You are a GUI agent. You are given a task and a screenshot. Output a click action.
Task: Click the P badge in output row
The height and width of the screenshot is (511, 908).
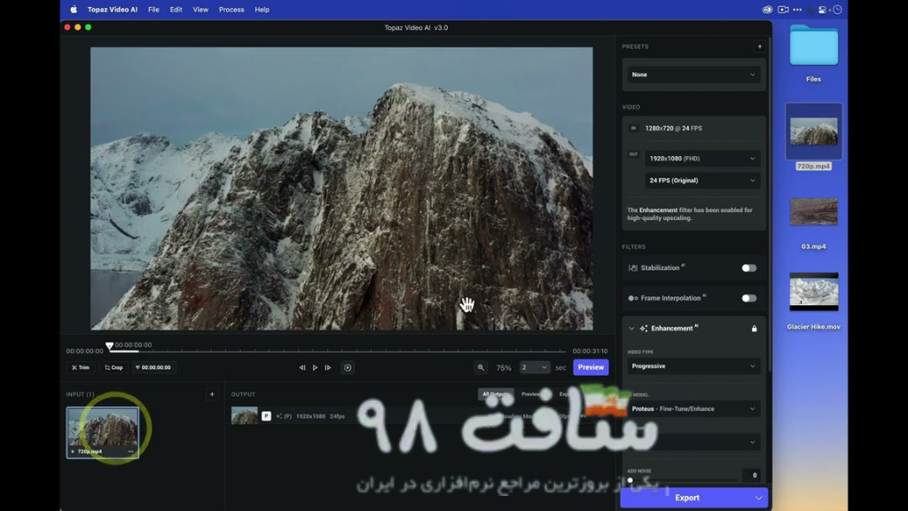266,416
